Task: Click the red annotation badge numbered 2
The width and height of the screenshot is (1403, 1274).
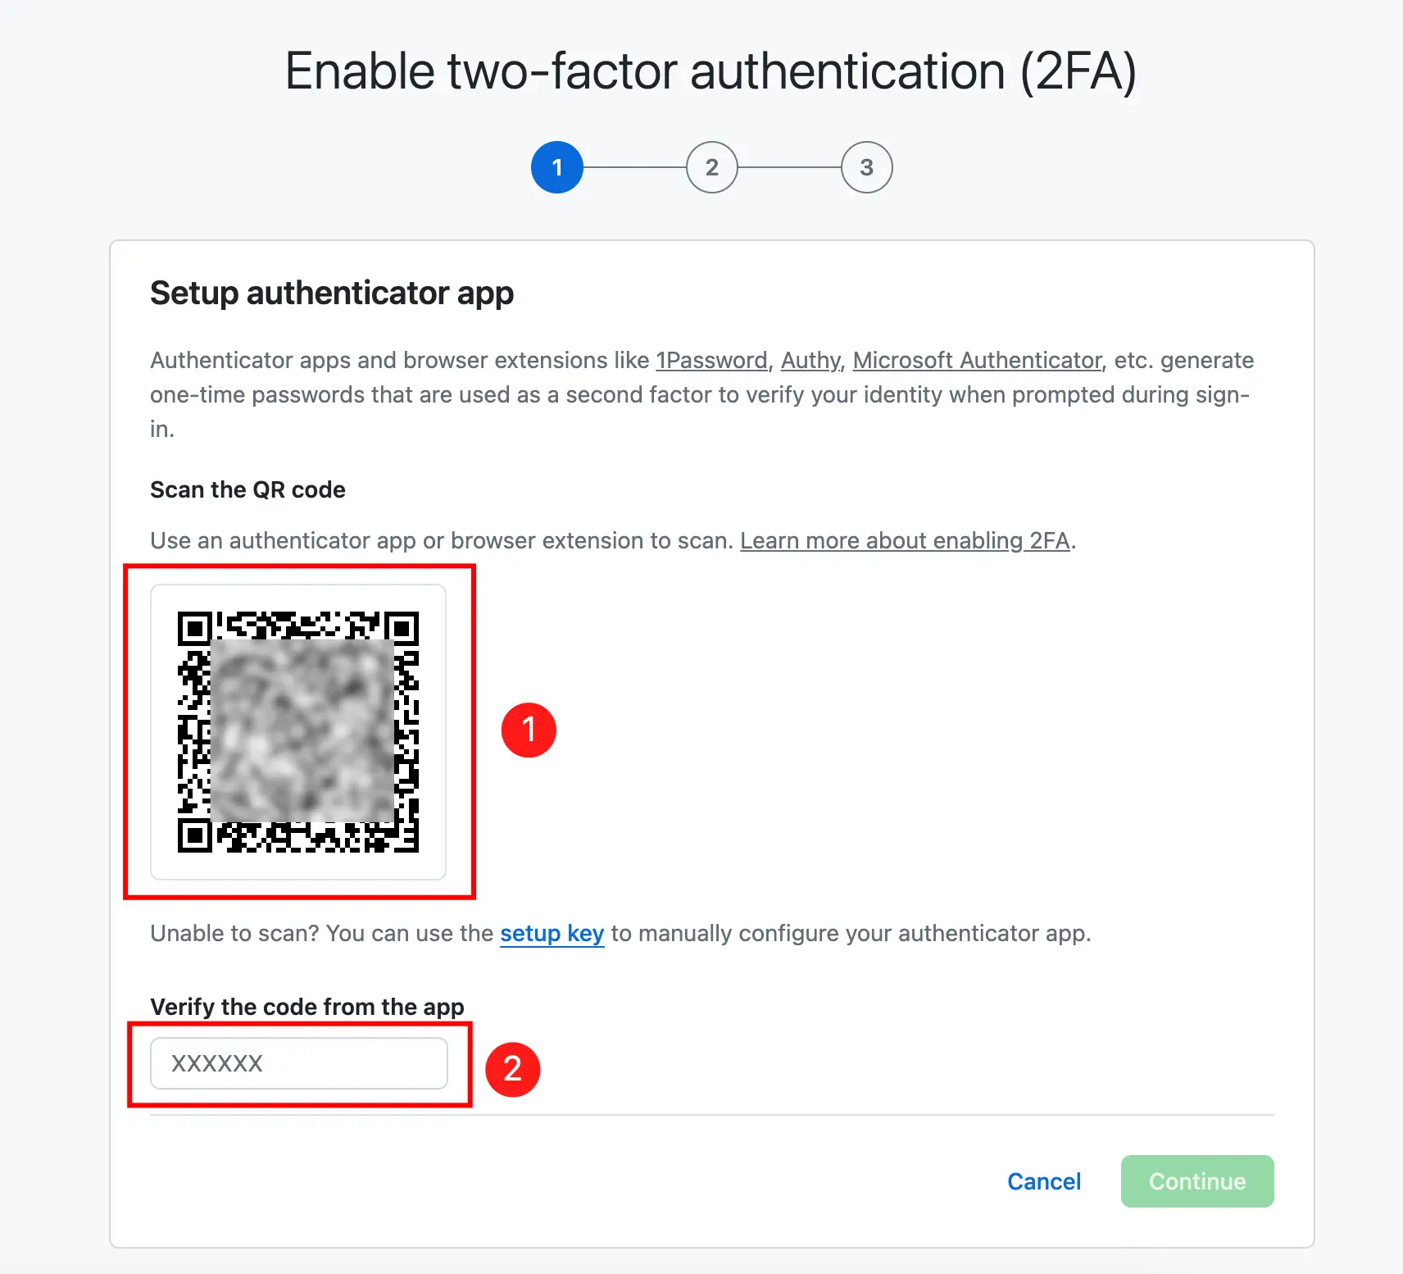Action: tap(513, 1069)
